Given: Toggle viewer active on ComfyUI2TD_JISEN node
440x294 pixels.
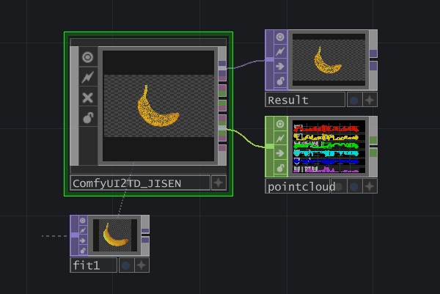Looking at the screenshot, I should tap(88, 58).
